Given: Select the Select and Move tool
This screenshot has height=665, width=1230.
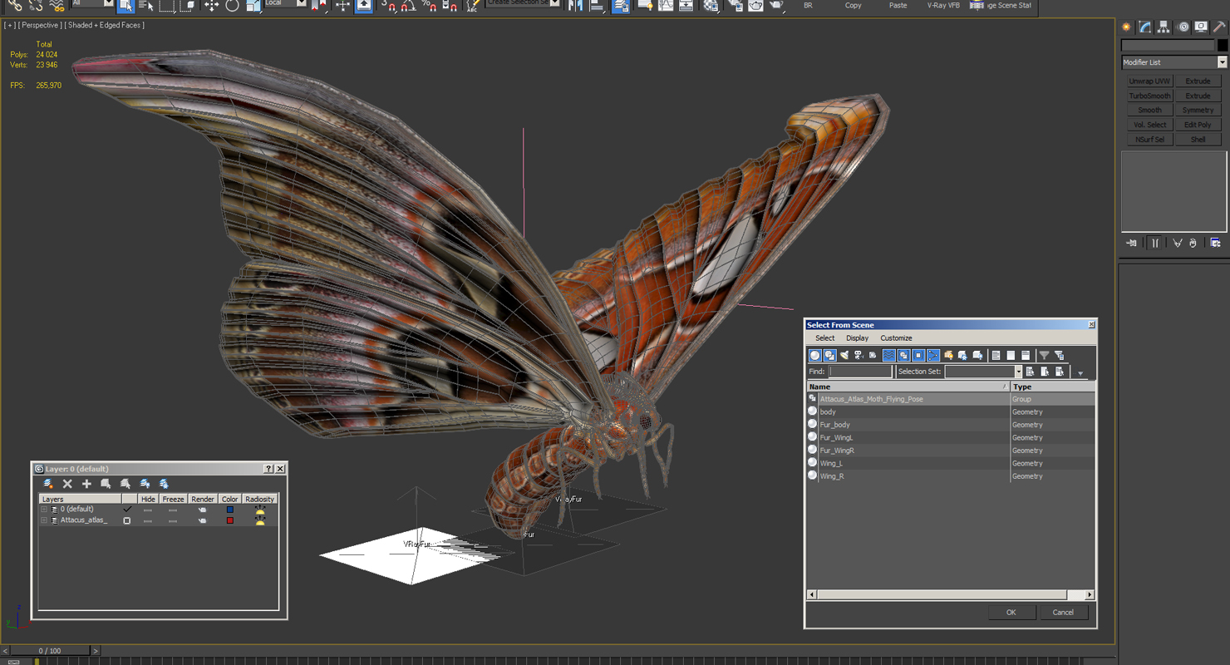Looking at the screenshot, I should [x=211, y=5].
